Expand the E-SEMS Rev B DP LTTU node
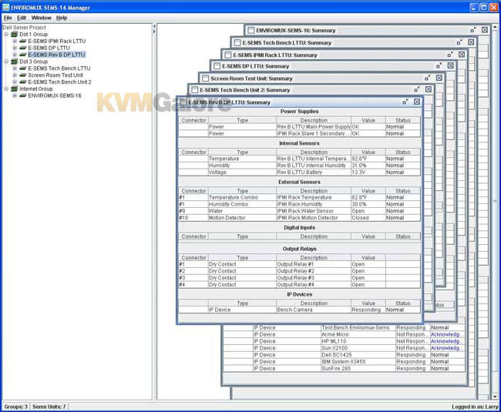 pyautogui.click(x=15, y=55)
